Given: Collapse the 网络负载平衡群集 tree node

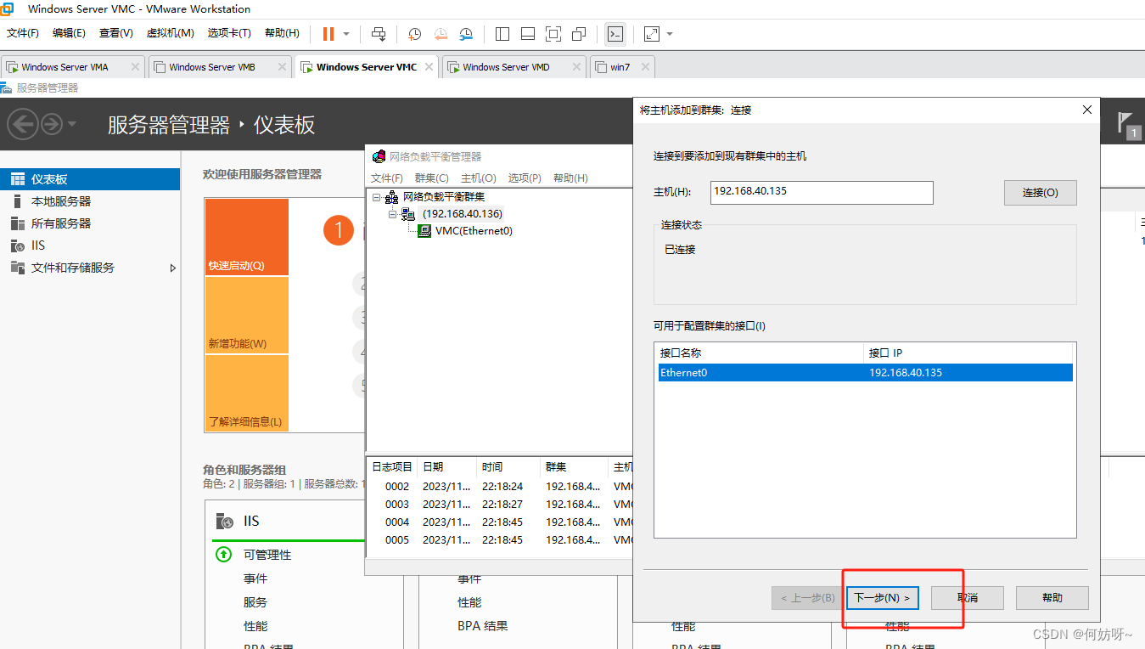Looking at the screenshot, I should tap(376, 197).
